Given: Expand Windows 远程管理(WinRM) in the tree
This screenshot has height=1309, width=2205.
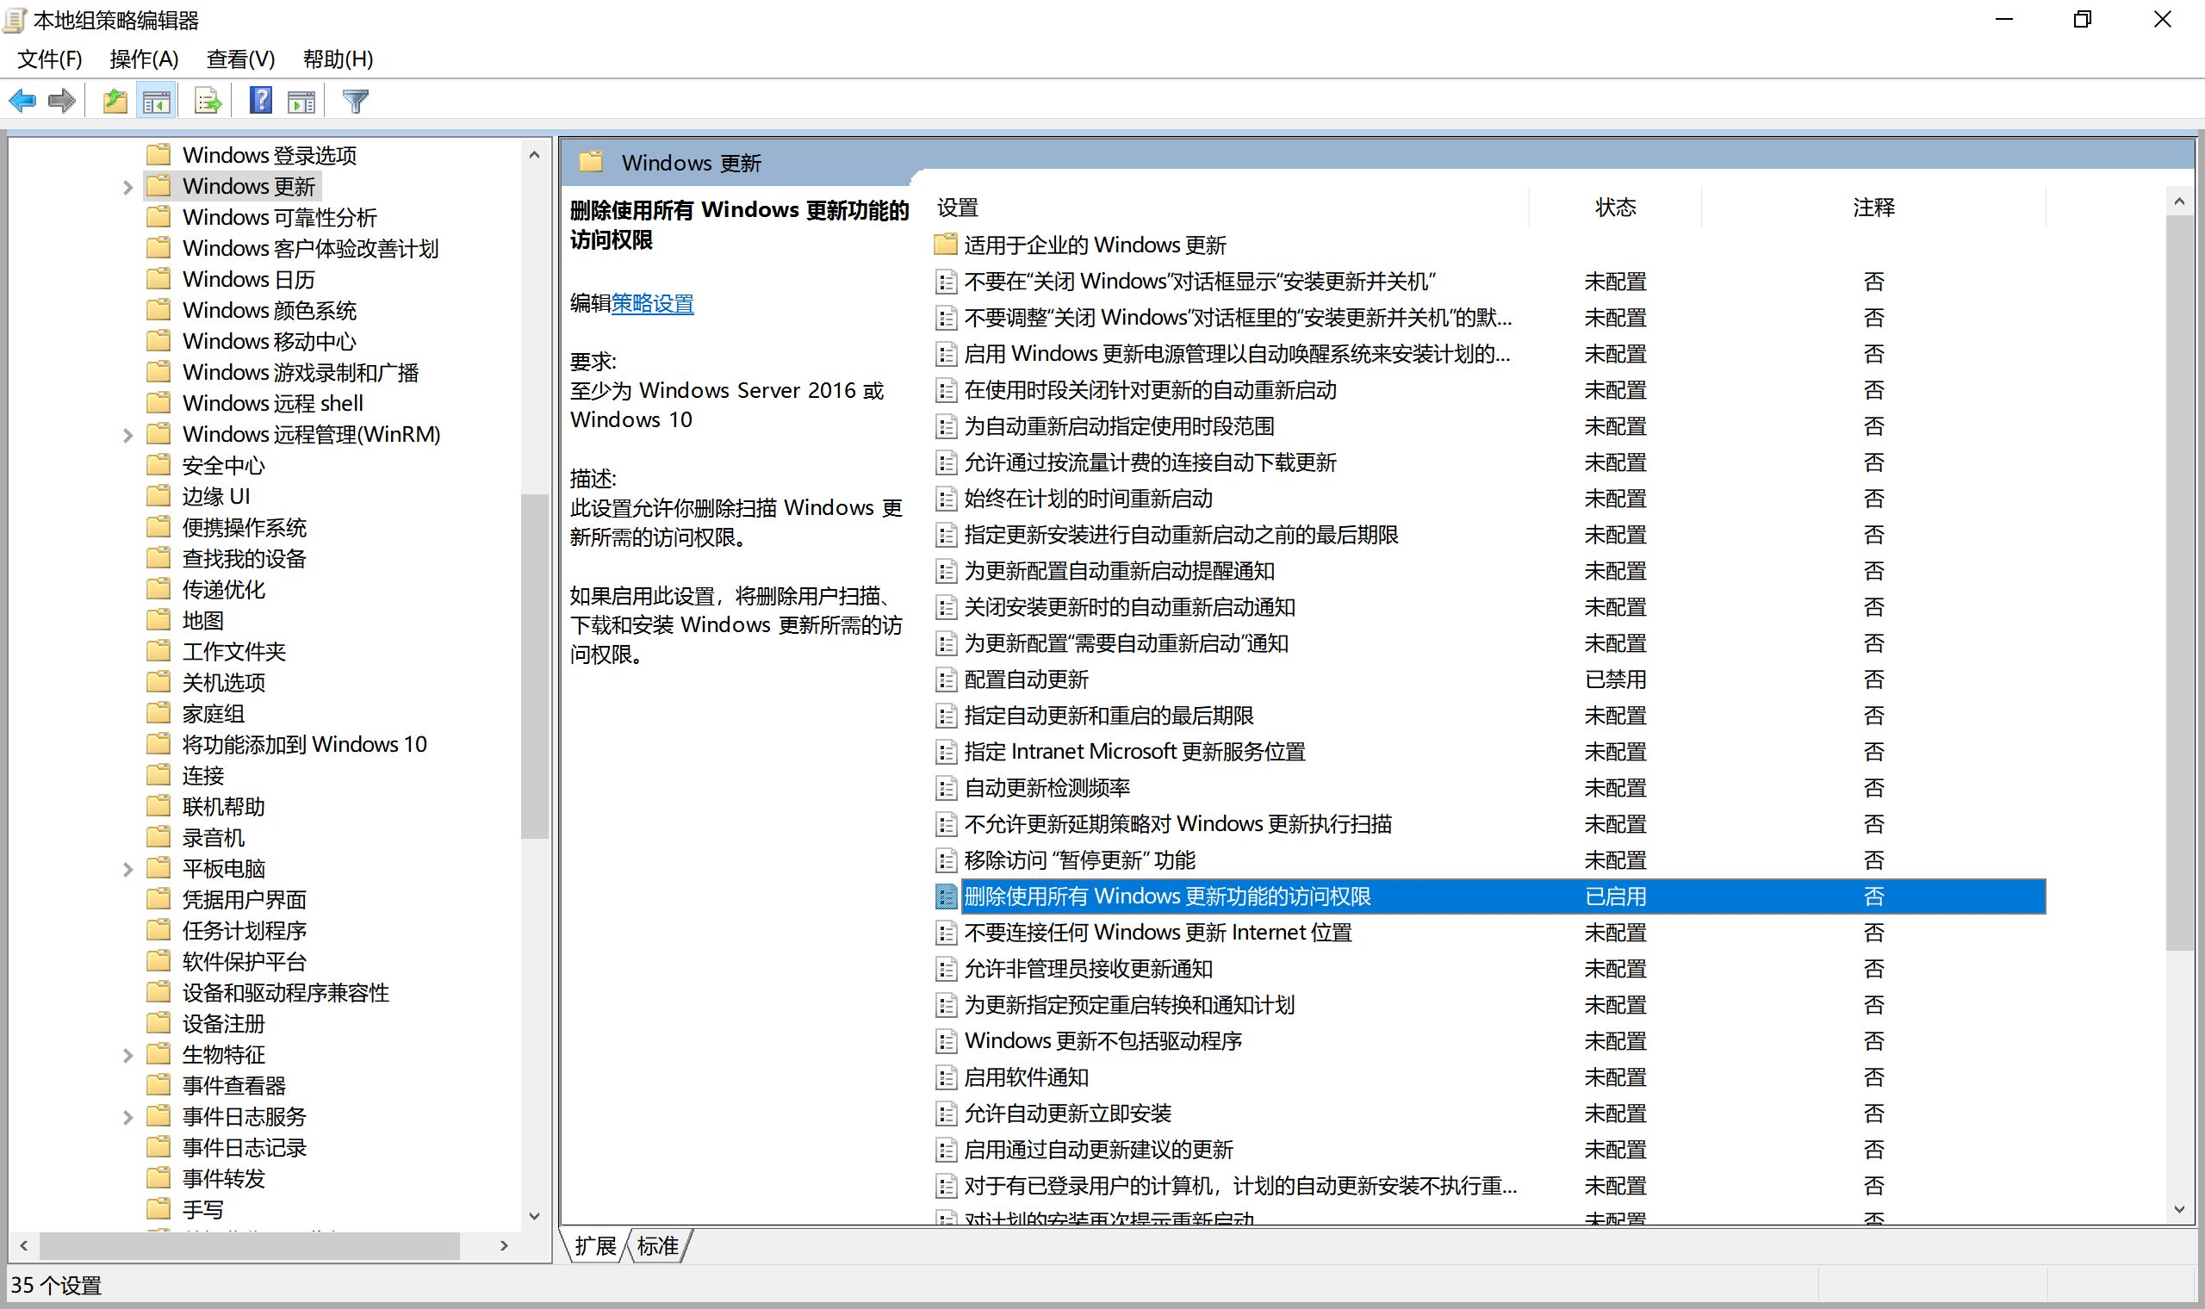Looking at the screenshot, I should tap(129, 434).
